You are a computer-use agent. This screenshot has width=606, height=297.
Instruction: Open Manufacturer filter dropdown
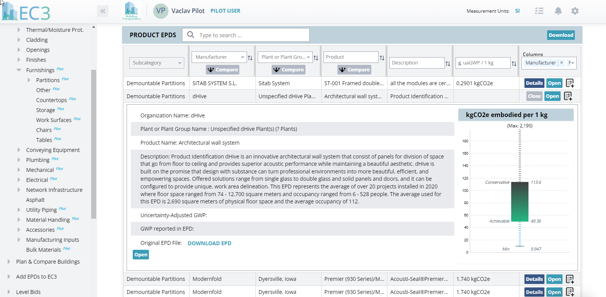coord(219,57)
